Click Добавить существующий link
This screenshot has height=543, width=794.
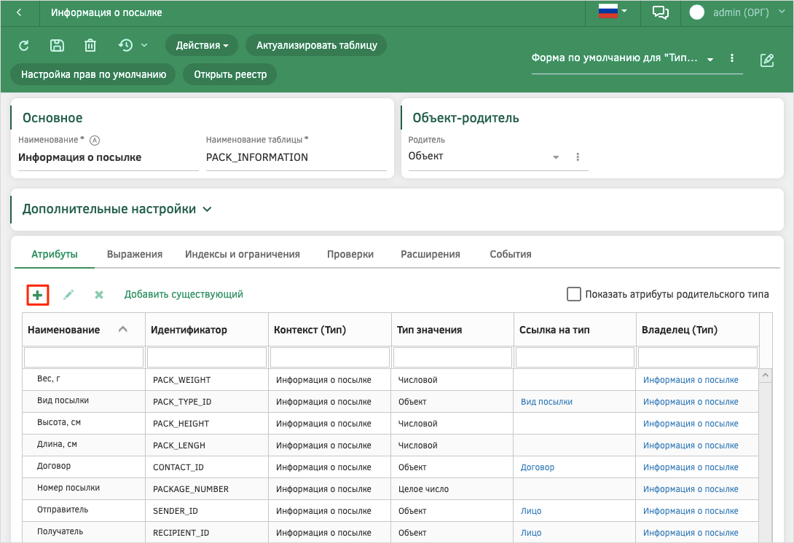click(184, 294)
